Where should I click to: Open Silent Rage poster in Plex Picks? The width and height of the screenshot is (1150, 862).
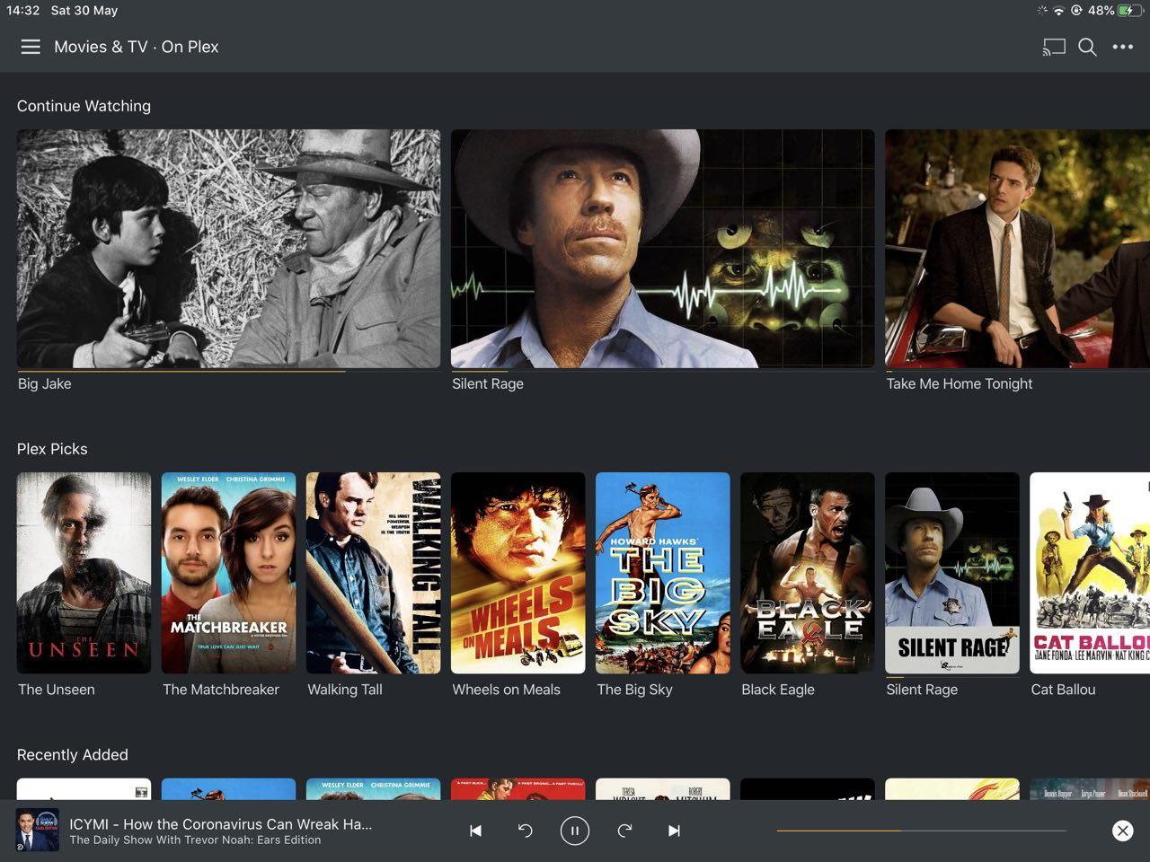(952, 573)
